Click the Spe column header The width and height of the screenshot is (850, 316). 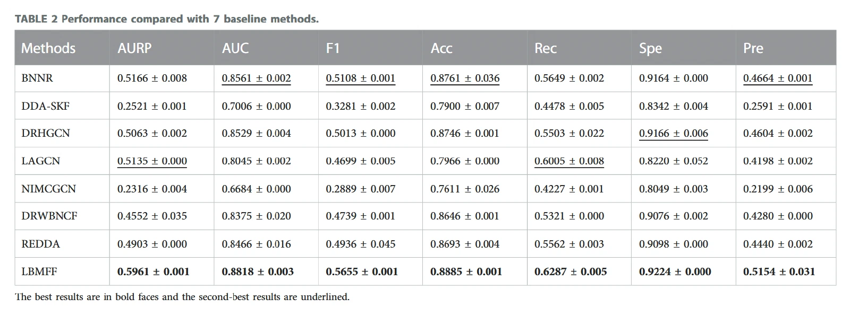pos(650,48)
